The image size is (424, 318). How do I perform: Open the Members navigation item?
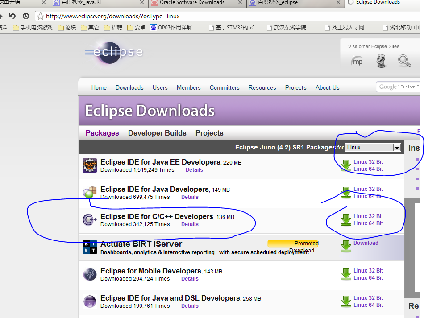point(189,87)
